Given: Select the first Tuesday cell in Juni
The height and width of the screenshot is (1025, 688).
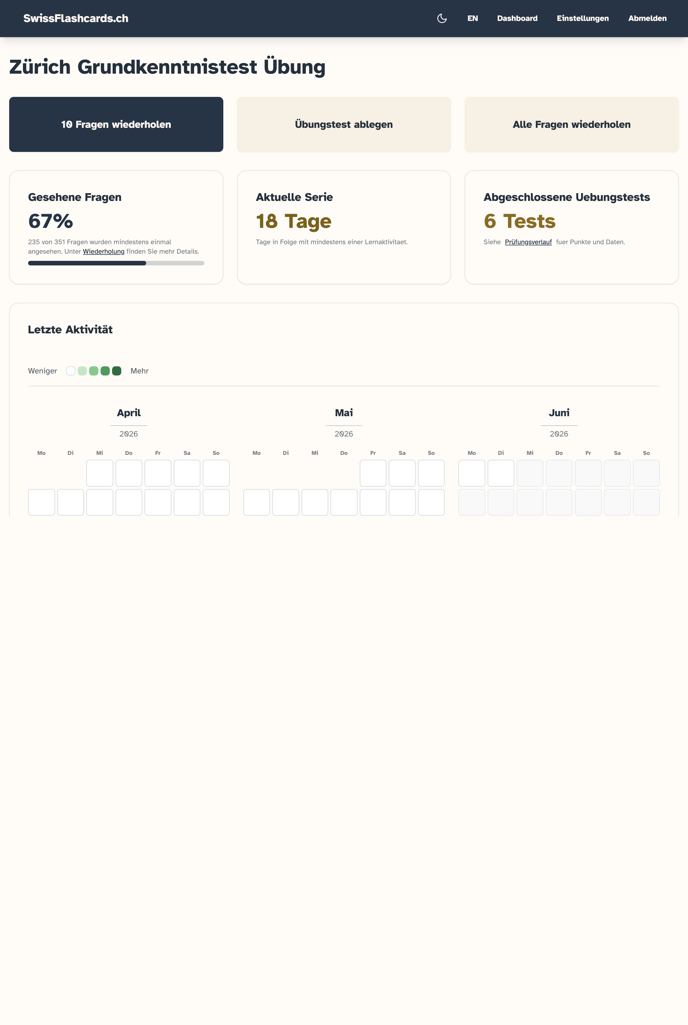Looking at the screenshot, I should pyautogui.click(x=501, y=473).
